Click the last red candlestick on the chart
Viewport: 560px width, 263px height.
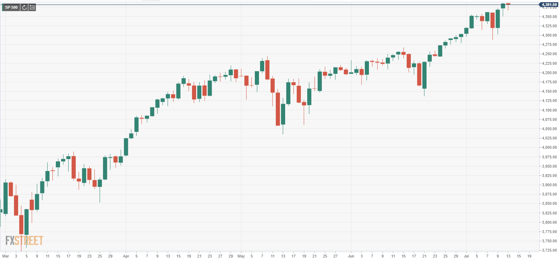coord(508,4)
